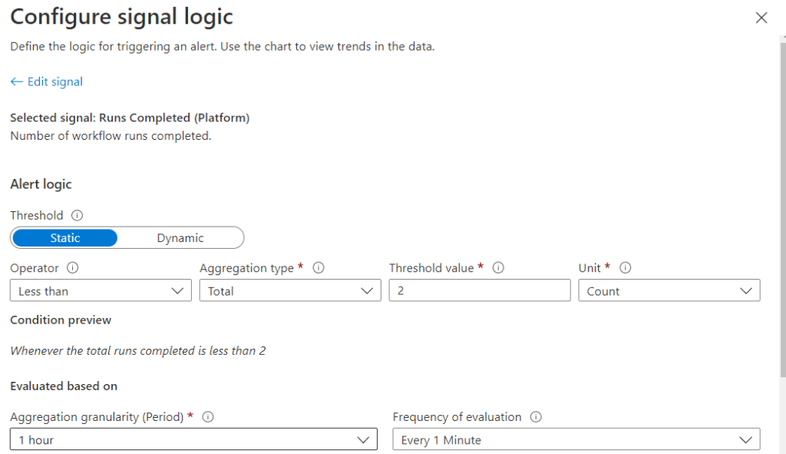Click the chevron arrow of the Unit combo box
This screenshot has height=454, width=786.
[745, 291]
